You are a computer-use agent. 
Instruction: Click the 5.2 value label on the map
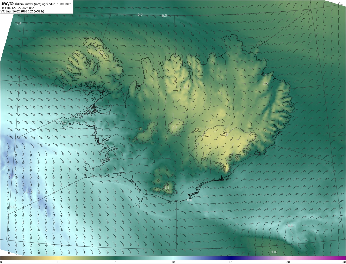[x=264, y=74]
